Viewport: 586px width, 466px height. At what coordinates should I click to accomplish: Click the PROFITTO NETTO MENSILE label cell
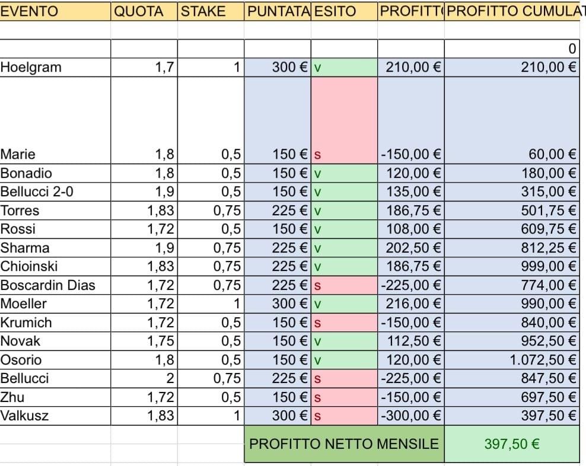tap(344, 443)
